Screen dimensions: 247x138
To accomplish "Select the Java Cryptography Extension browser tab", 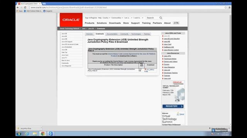I will [x=29, y=3].
